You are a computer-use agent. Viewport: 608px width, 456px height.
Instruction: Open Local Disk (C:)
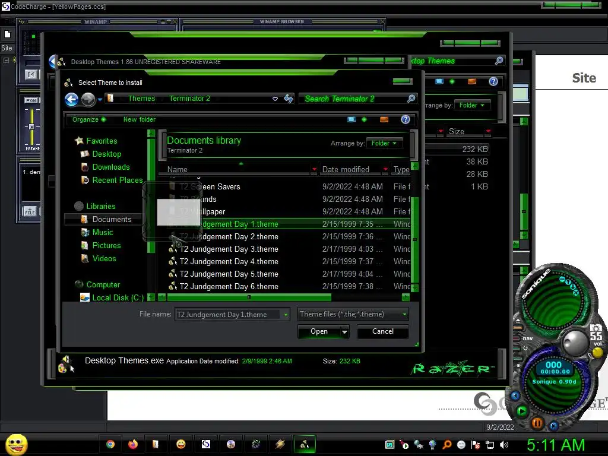(x=118, y=298)
